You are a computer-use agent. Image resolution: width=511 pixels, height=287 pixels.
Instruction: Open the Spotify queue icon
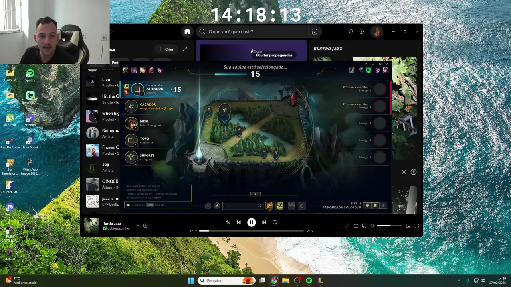pyautogui.click(x=356, y=226)
